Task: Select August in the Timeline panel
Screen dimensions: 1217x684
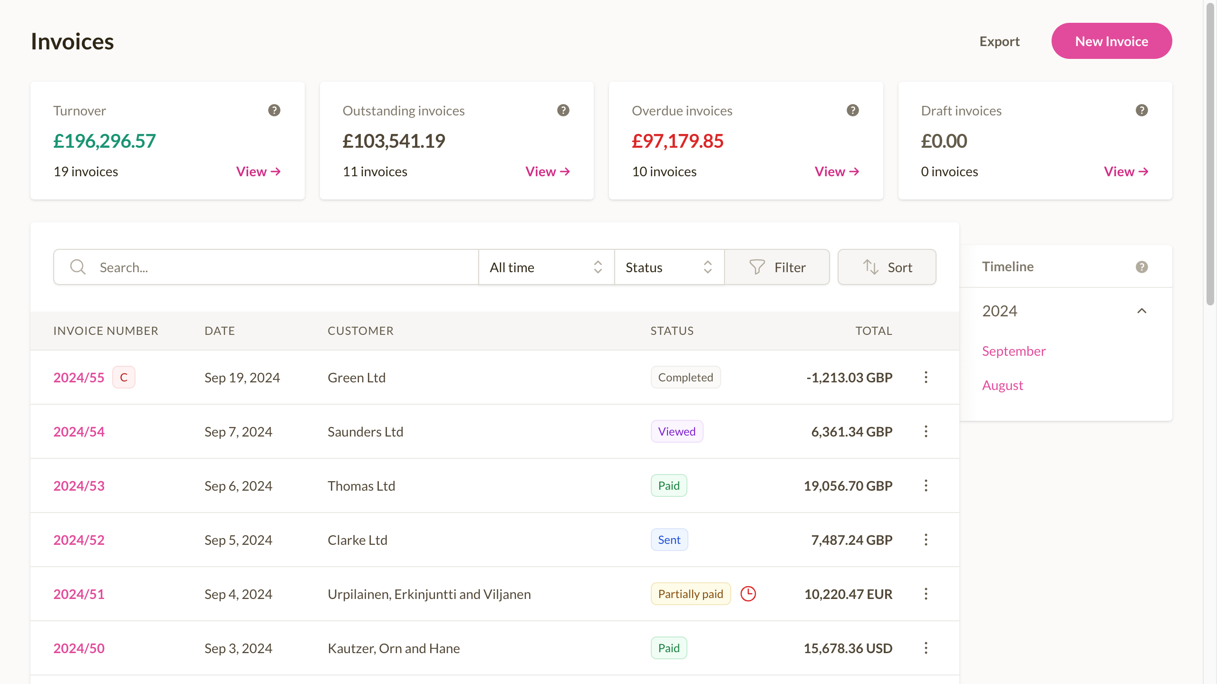Action: [1003, 385]
